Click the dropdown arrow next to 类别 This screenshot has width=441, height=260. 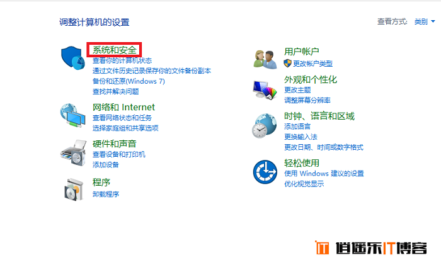coord(433,21)
